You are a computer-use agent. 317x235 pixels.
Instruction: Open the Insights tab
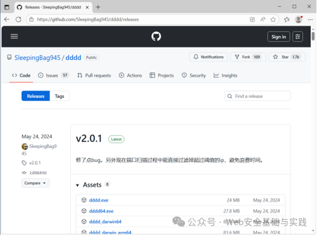[225, 76]
